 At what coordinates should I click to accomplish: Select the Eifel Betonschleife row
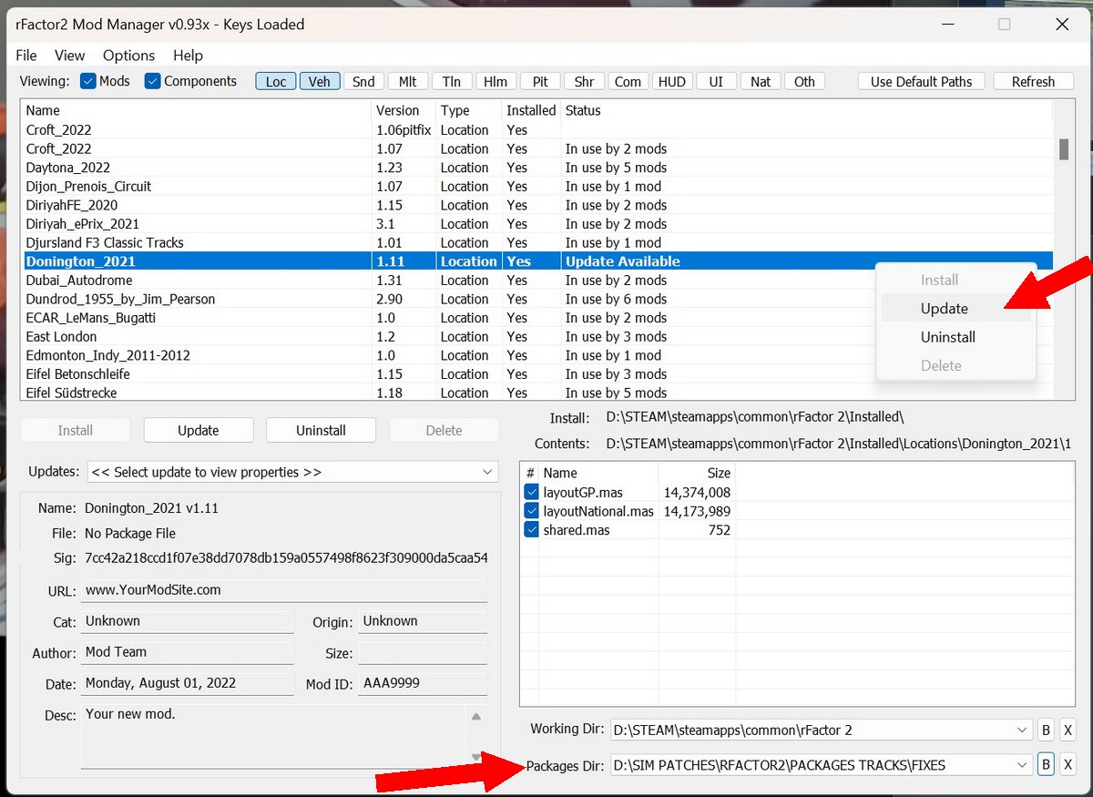tap(537, 374)
